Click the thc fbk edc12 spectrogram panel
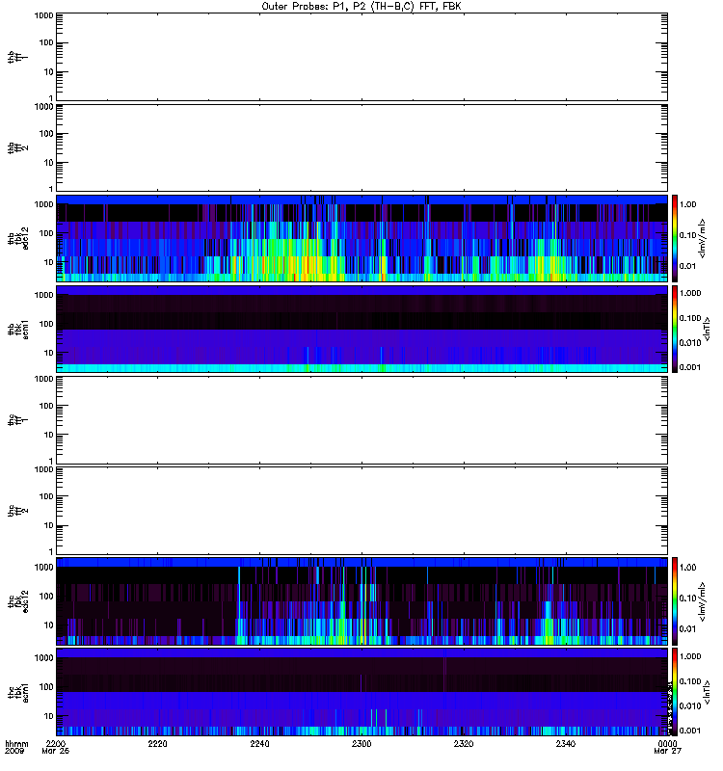The height and width of the screenshot is (771, 723). tap(362, 600)
